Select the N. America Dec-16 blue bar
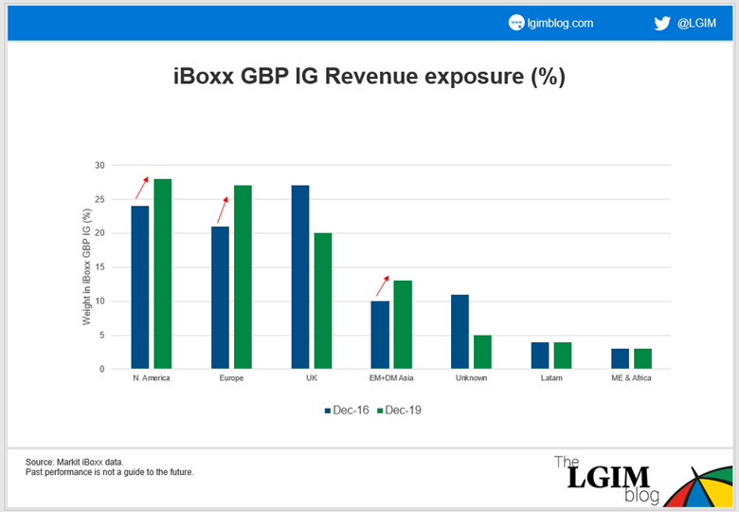 (x=140, y=287)
